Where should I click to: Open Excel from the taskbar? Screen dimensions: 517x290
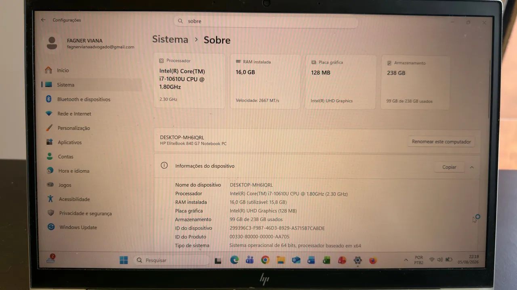[x=326, y=260]
